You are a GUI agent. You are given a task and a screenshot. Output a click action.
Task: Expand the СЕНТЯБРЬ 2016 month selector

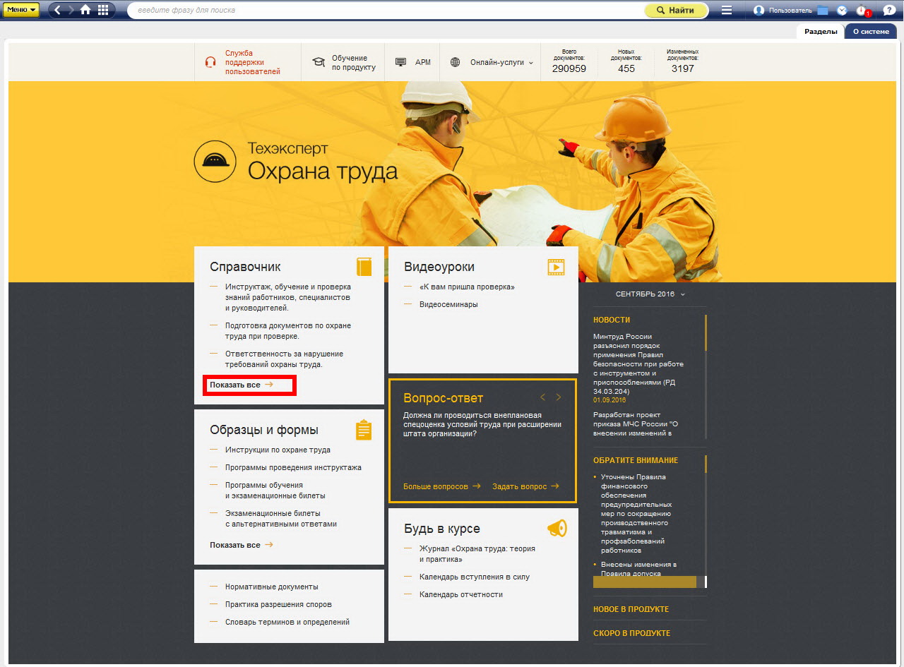650,294
